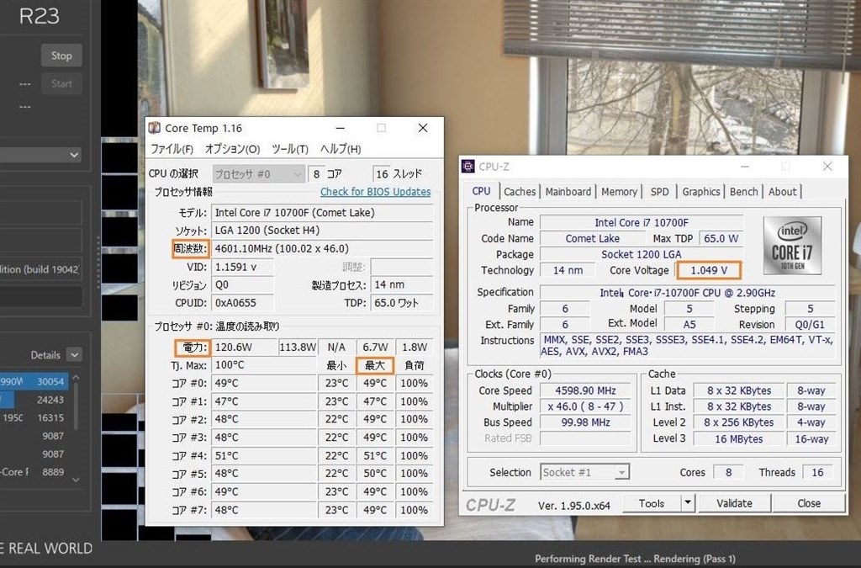Click the Socket 1200 LGA Package field
The image size is (861, 568).
(642, 254)
